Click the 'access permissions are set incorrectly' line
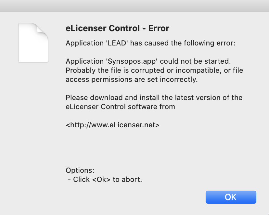This screenshot has width=269, height=215. point(132,80)
